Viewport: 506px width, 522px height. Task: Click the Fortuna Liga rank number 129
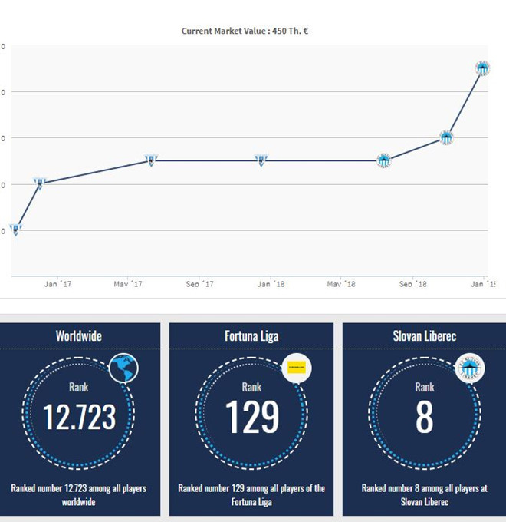coord(252,417)
